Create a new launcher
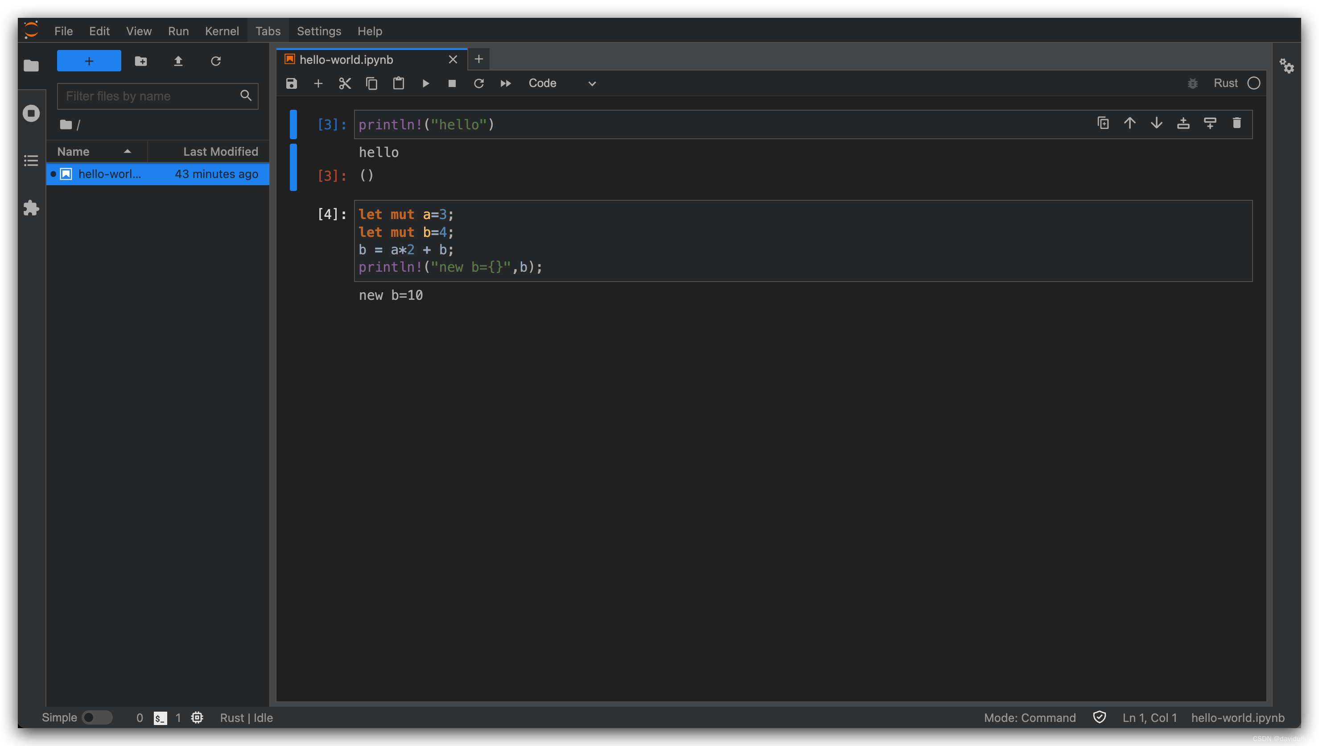The image size is (1319, 746). point(89,61)
